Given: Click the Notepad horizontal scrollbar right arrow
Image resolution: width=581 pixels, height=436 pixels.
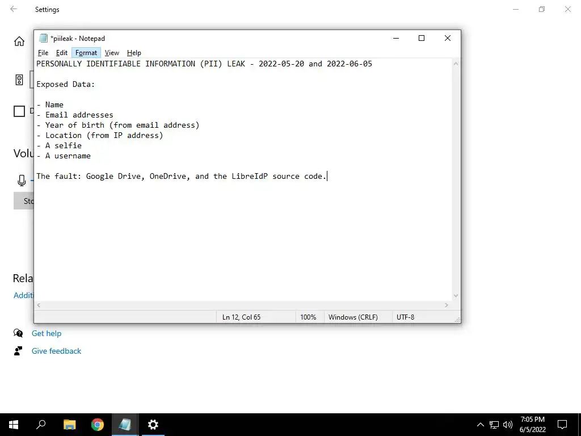Looking at the screenshot, I should (447, 305).
